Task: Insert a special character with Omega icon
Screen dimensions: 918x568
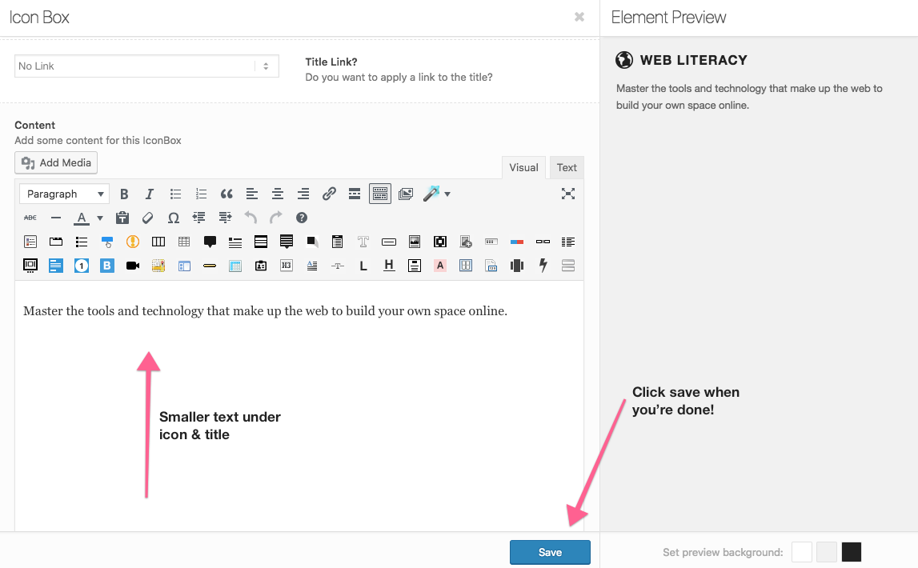Action: pyautogui.click(x=174, y=218)
